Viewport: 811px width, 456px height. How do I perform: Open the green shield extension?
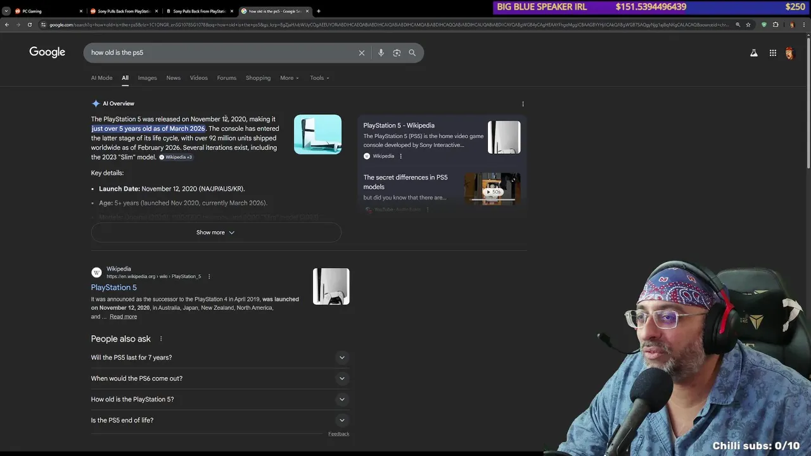click(x=764, y=25)
